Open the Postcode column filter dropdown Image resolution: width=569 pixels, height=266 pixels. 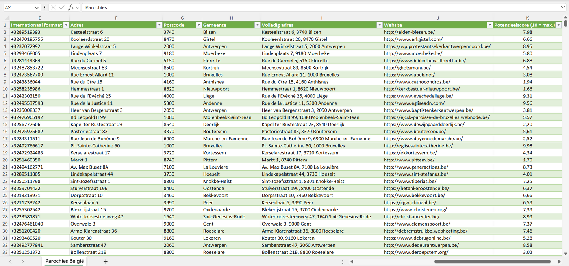point(198,25)
